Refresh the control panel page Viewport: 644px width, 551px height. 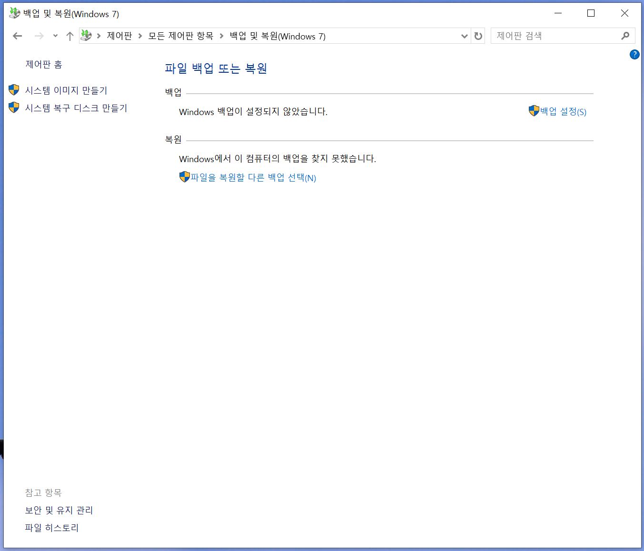tap(478, 36)
